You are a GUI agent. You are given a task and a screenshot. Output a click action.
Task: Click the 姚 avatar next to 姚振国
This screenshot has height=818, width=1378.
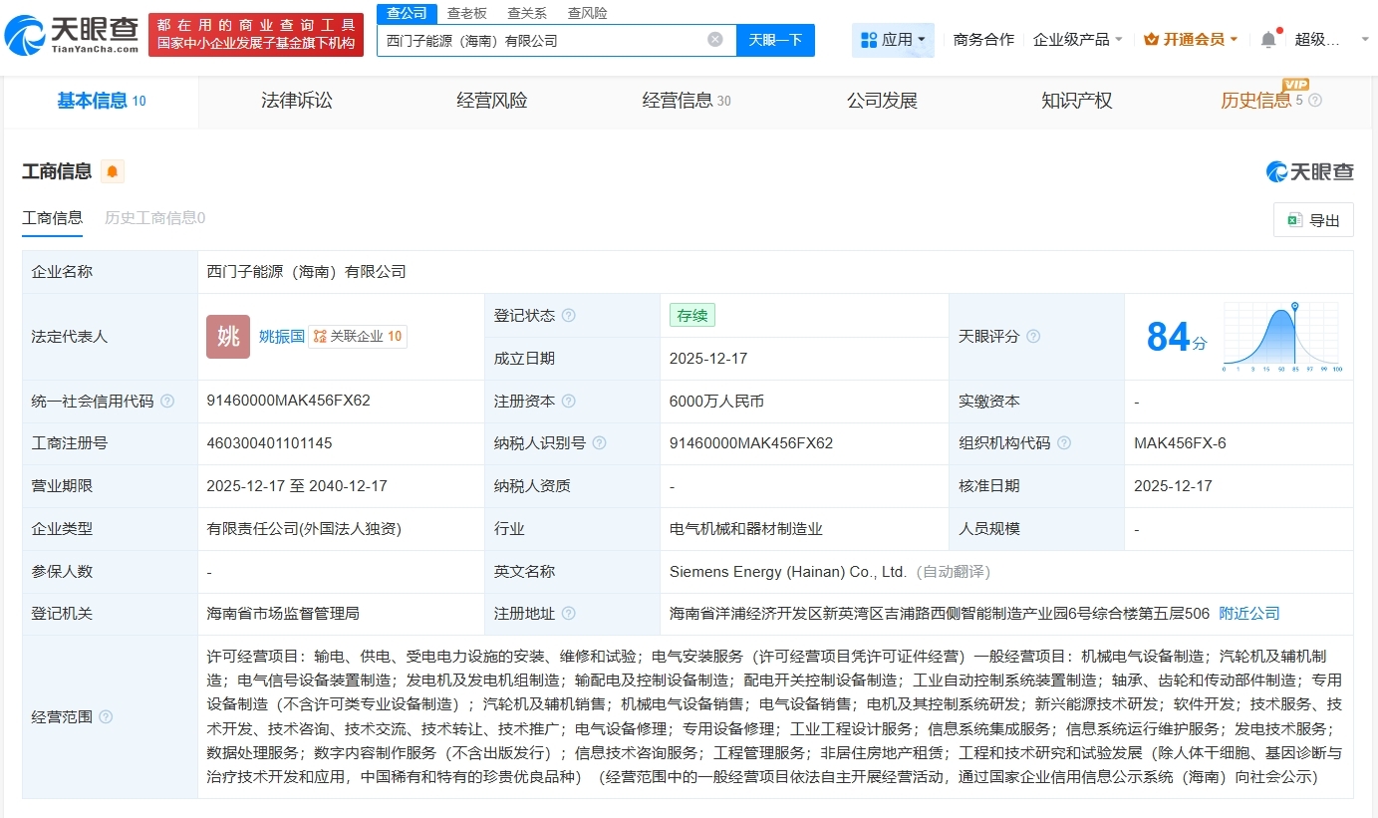click(228, 337)
